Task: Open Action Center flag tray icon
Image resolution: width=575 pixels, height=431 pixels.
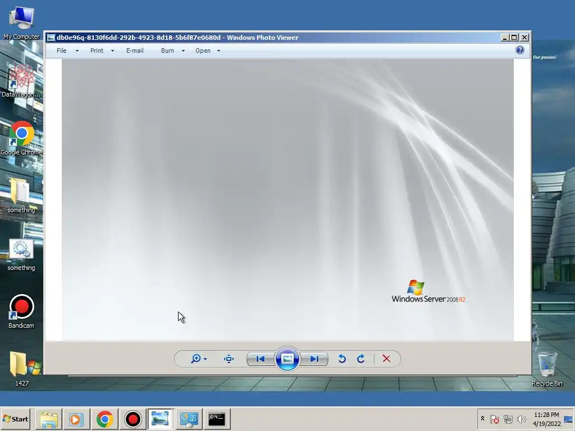Action: 494,419
